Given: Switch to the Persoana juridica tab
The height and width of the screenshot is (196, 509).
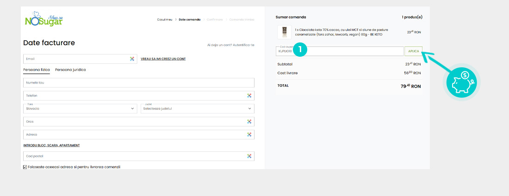Looking at the screenshot, I should (70, 70).
